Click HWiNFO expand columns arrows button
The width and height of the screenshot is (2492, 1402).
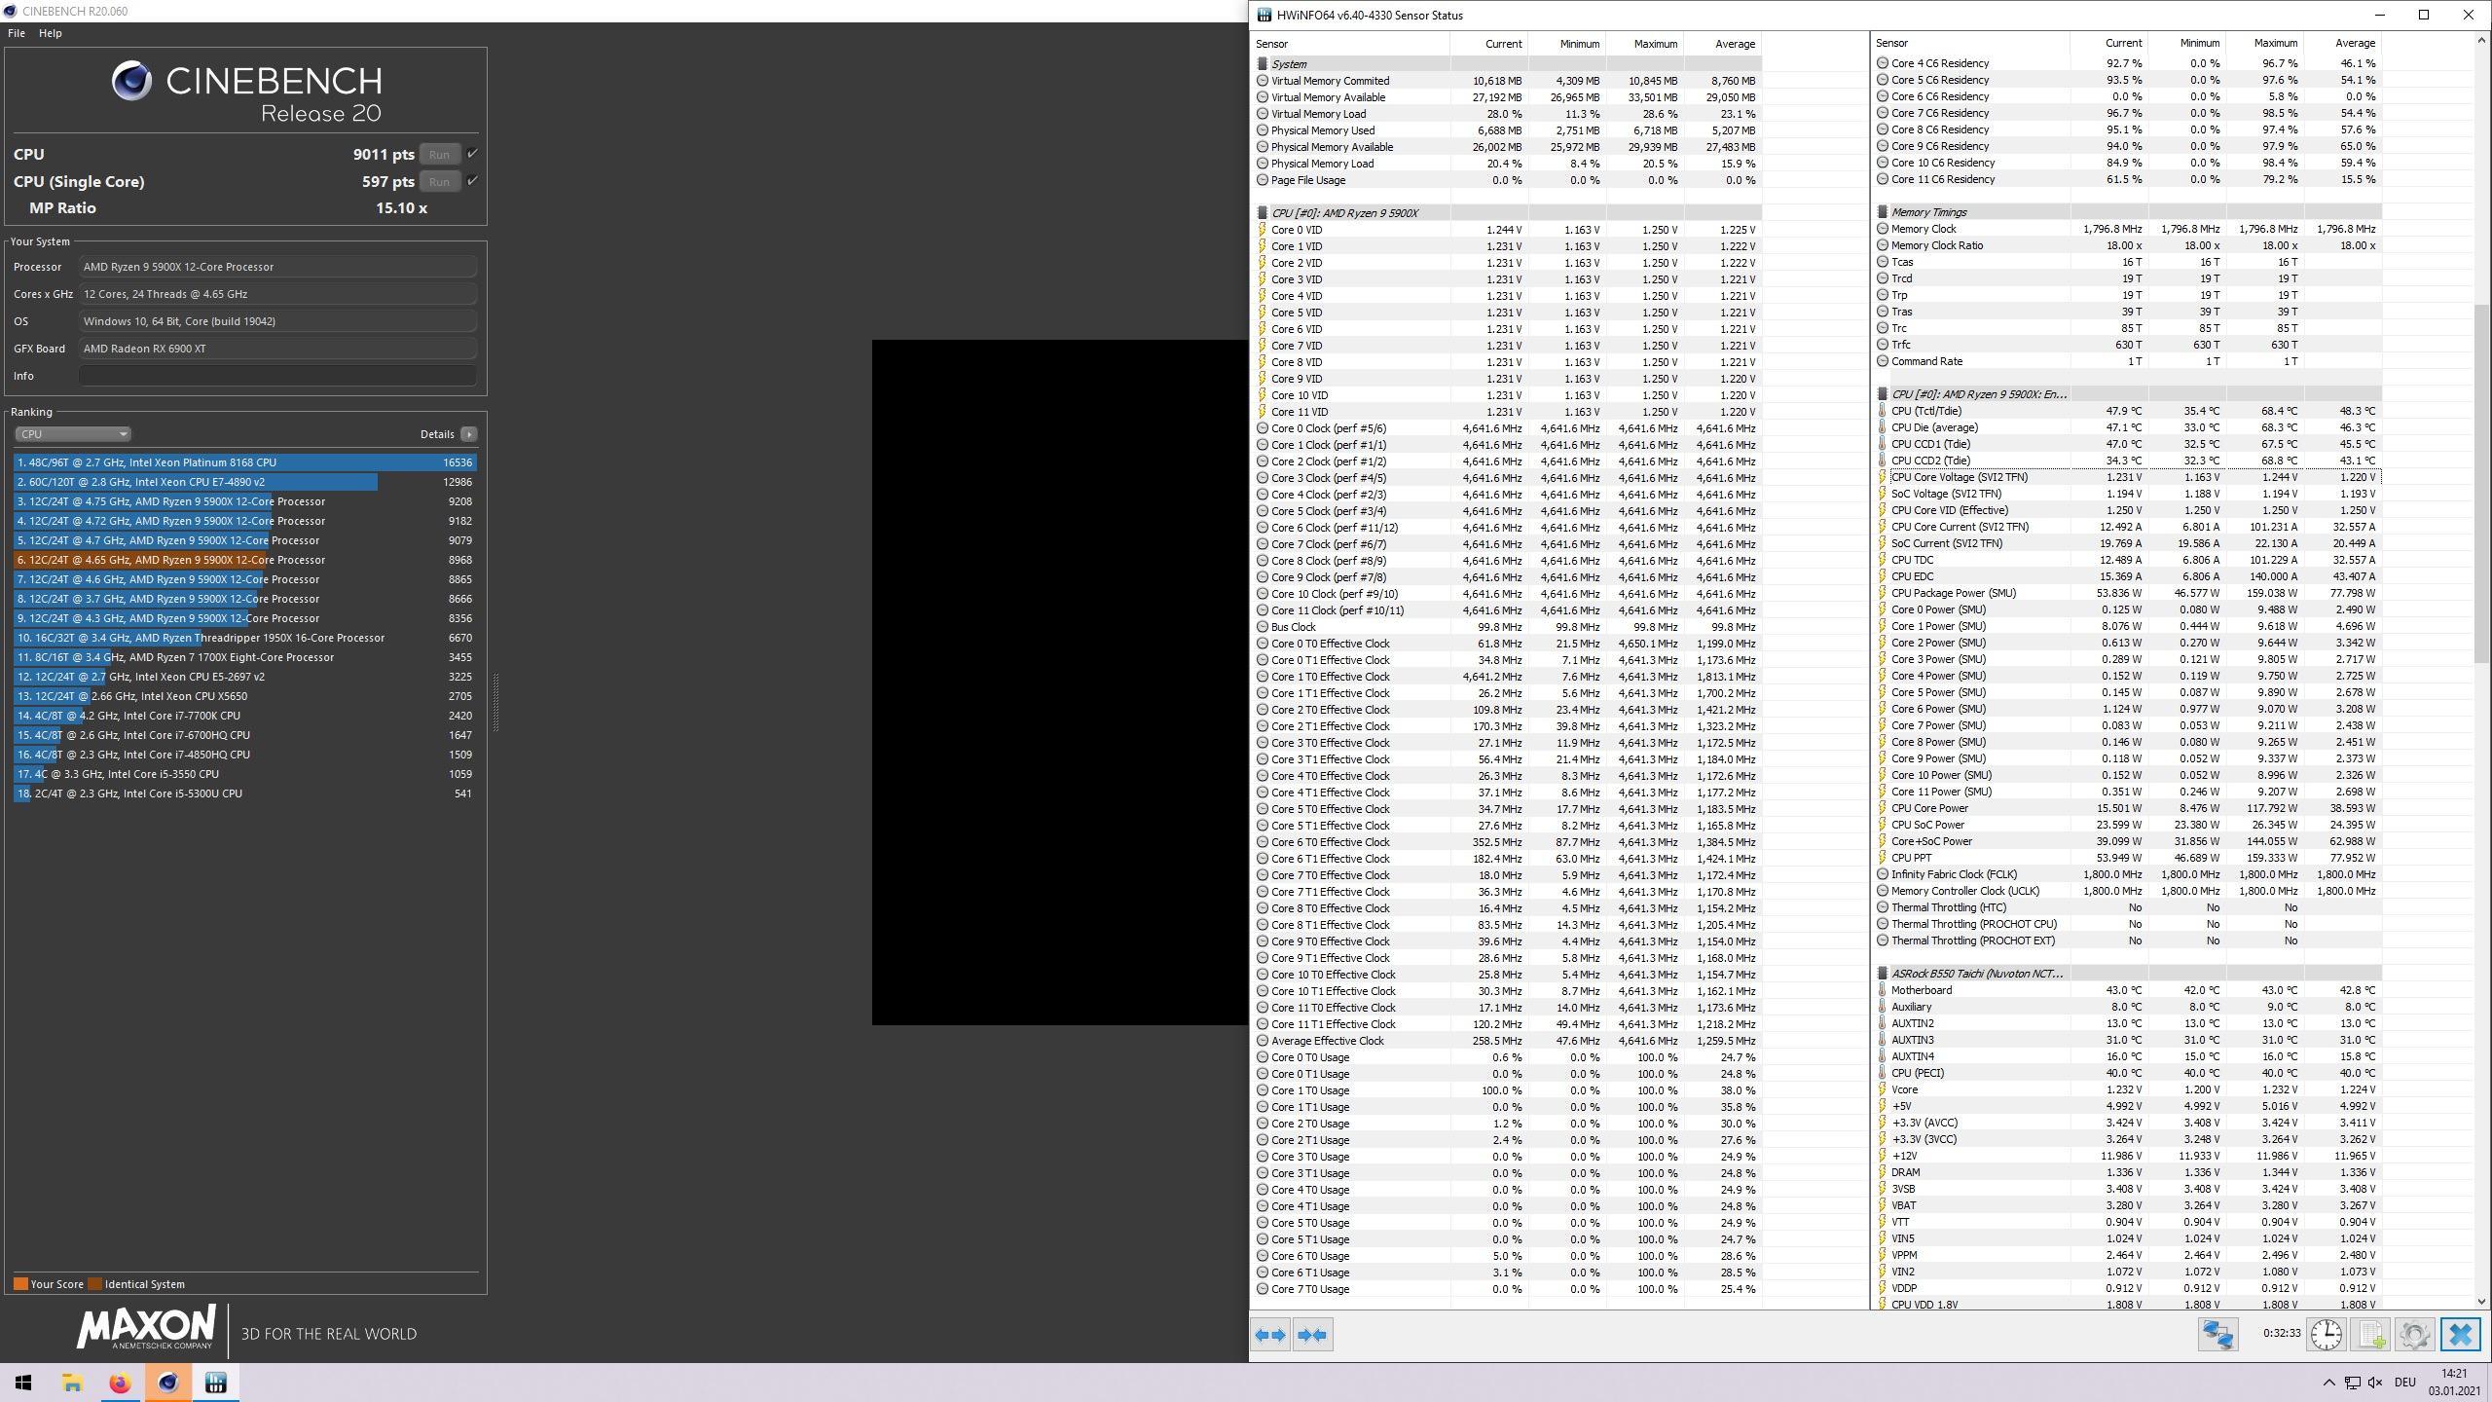click(x=1270, y=1335)
